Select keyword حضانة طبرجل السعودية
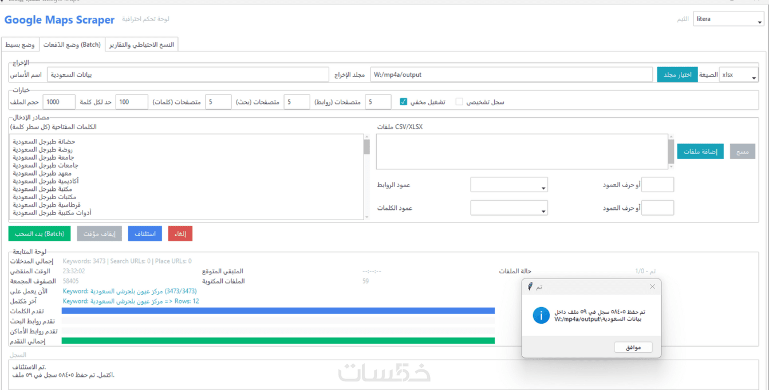This screenshot has width=769, height=390. point(44,141)
